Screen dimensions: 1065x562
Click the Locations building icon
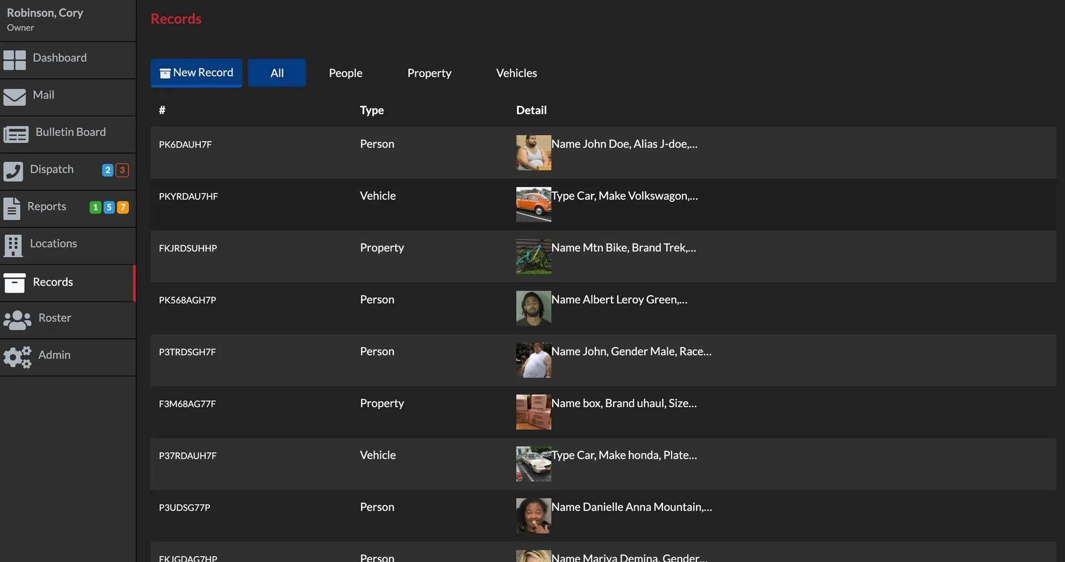click(x=13, y=246)
